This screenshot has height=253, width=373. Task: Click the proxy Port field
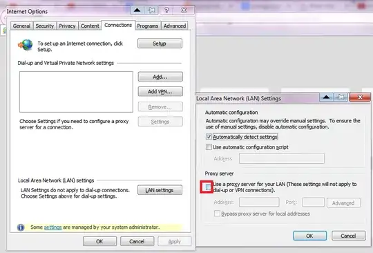point(314,203)
